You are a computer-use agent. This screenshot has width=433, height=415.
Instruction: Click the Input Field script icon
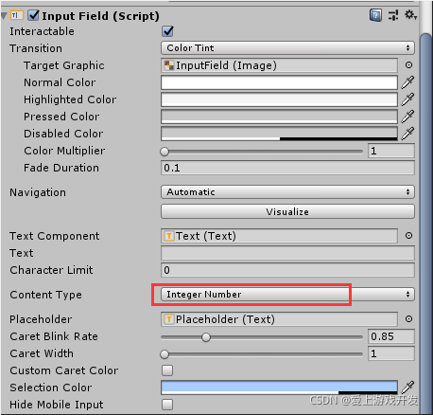17,15
